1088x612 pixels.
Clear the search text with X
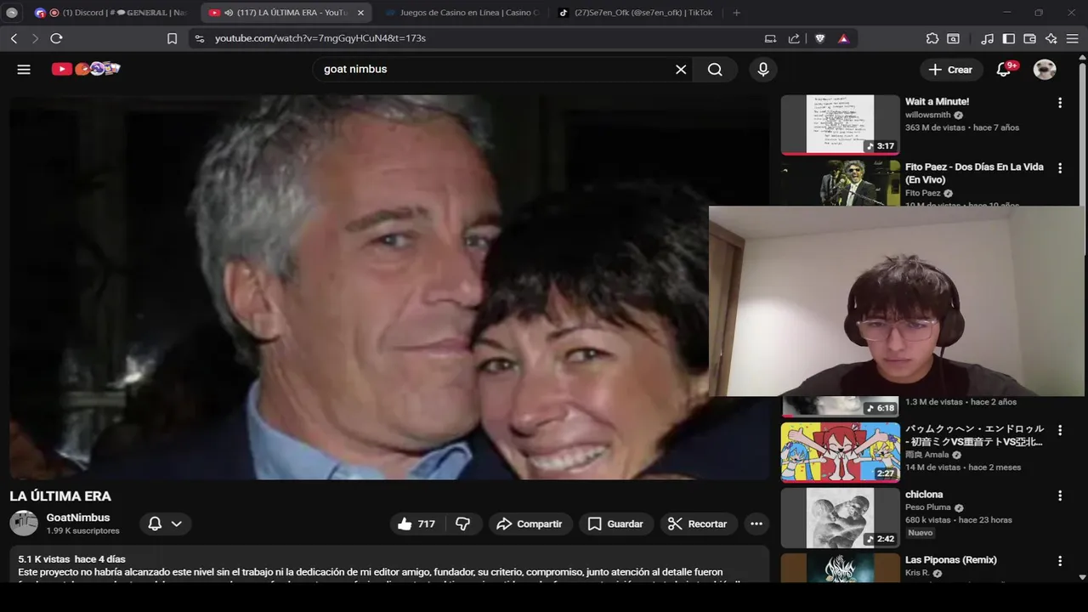681,70
